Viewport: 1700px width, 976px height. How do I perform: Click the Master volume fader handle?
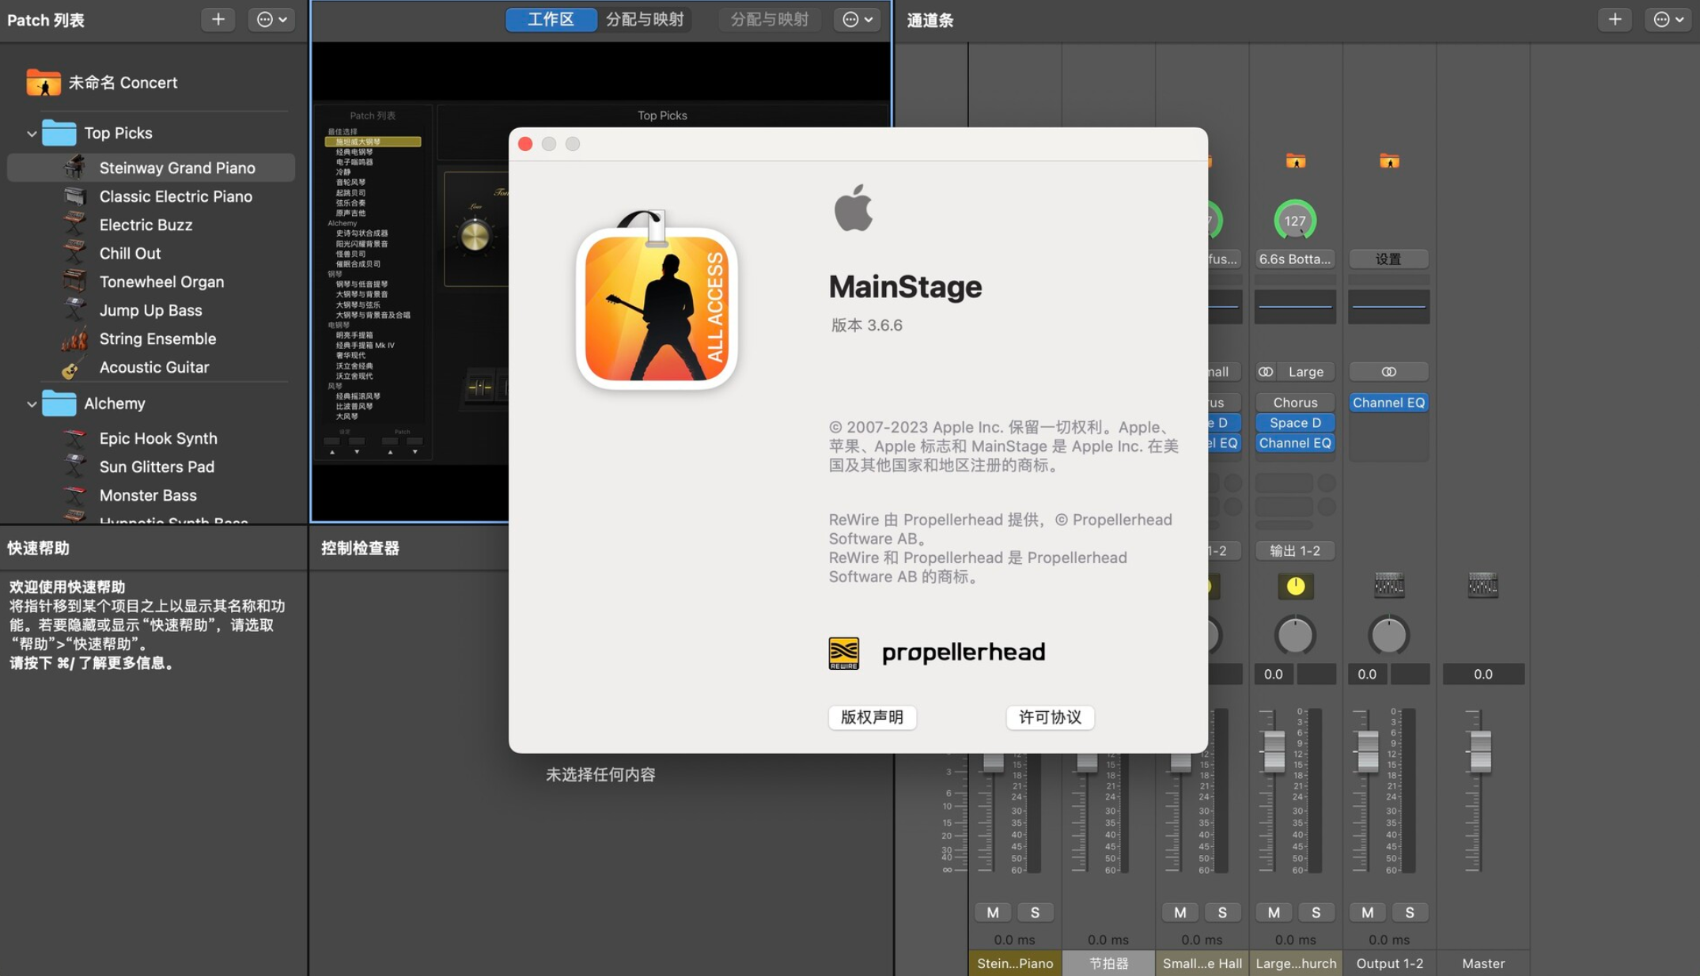(x=1480, y=751)
